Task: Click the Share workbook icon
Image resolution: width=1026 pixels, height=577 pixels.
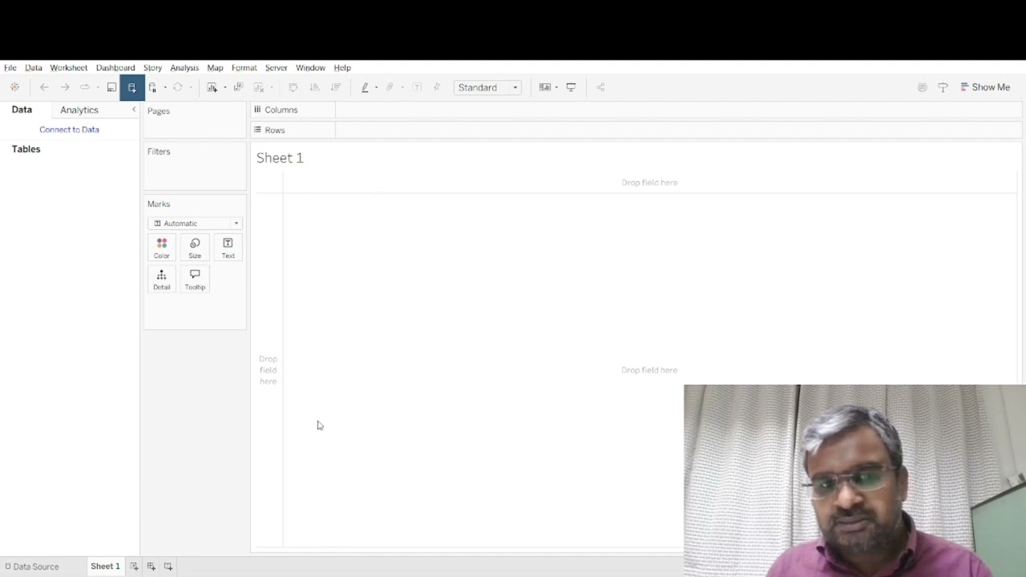Action: (x=600, y=87)
